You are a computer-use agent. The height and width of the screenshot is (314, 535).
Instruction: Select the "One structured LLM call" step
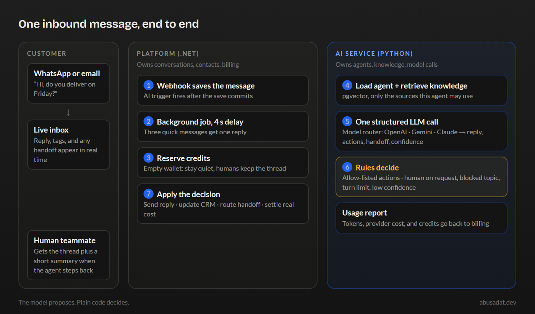[422, 131]
